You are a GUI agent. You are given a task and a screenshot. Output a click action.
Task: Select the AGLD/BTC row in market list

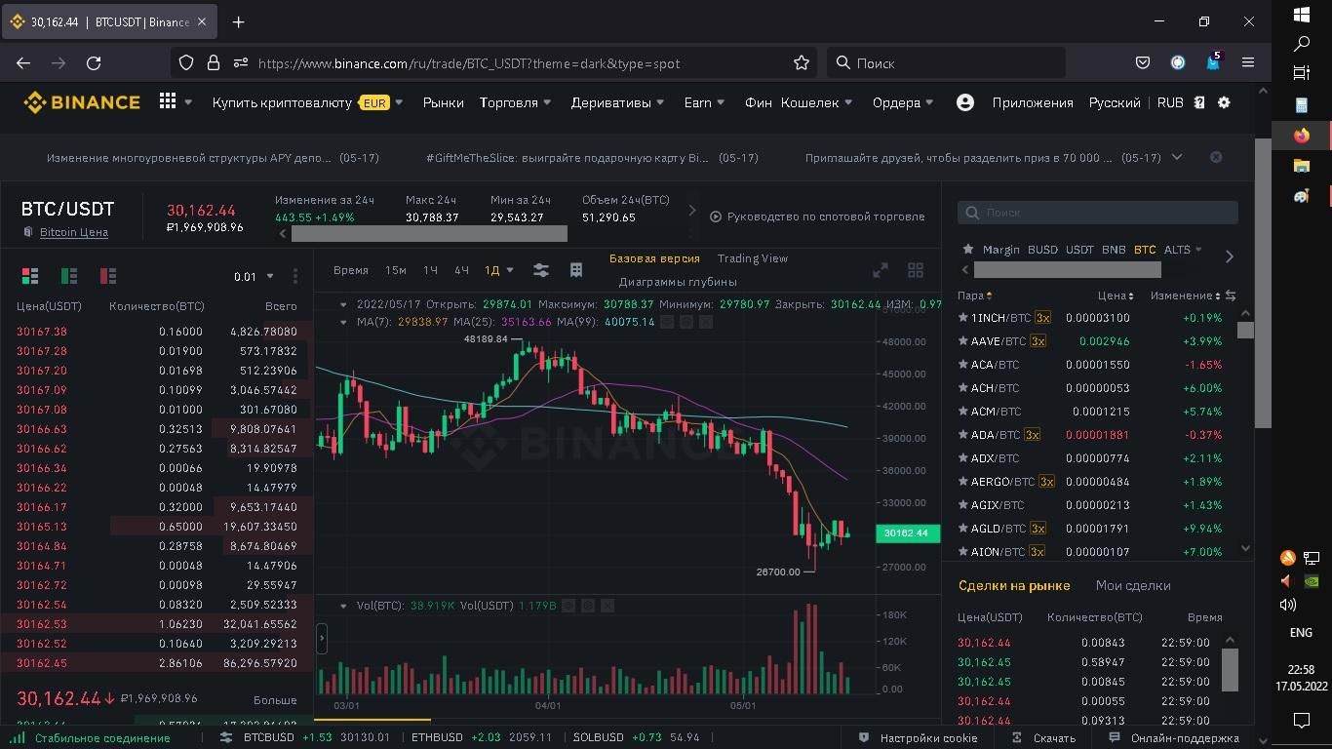click(1091, 529)
